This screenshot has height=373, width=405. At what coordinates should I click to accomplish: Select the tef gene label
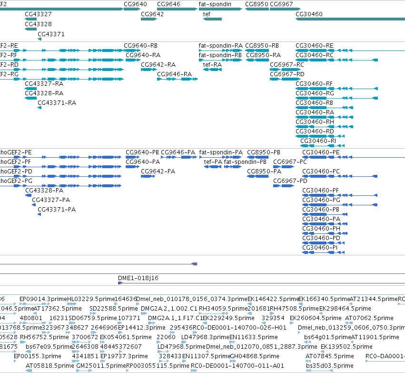pos(207,14)
